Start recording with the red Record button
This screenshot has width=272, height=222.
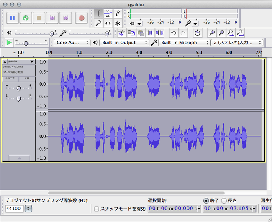[81, 18]
